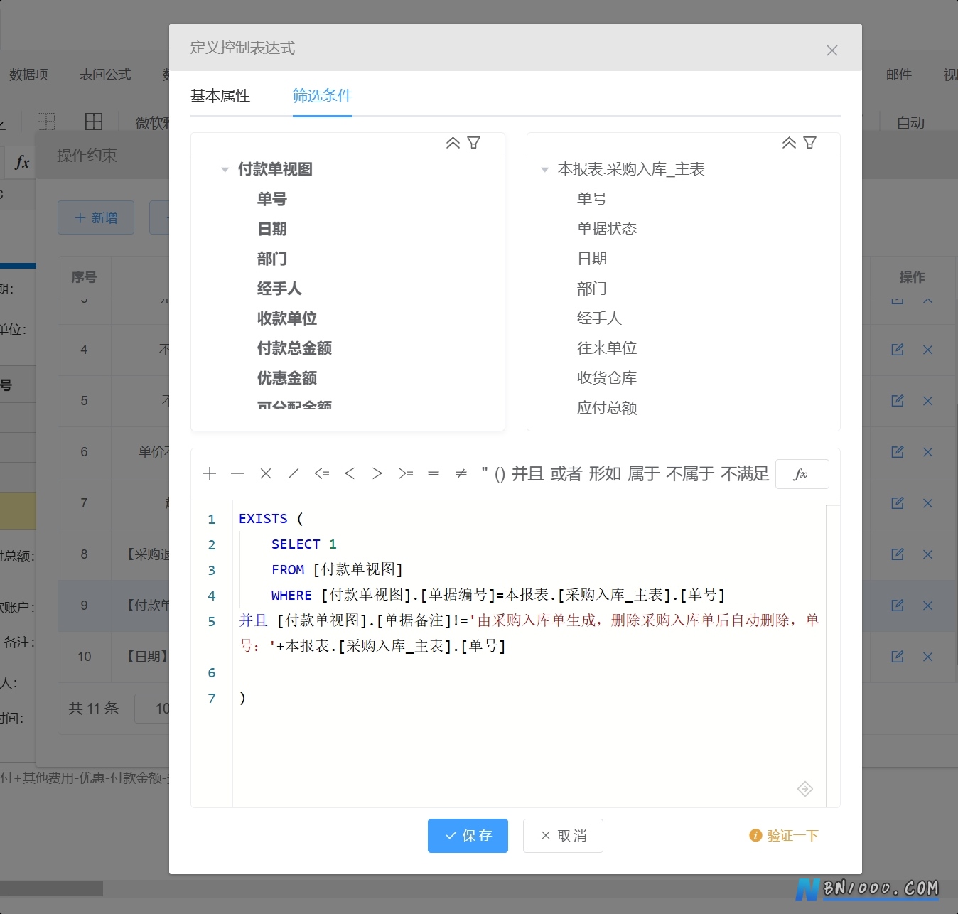Switch to the 基本属性 tab
The height and width of the screenshot is (914, 958).
click(220, 96)
